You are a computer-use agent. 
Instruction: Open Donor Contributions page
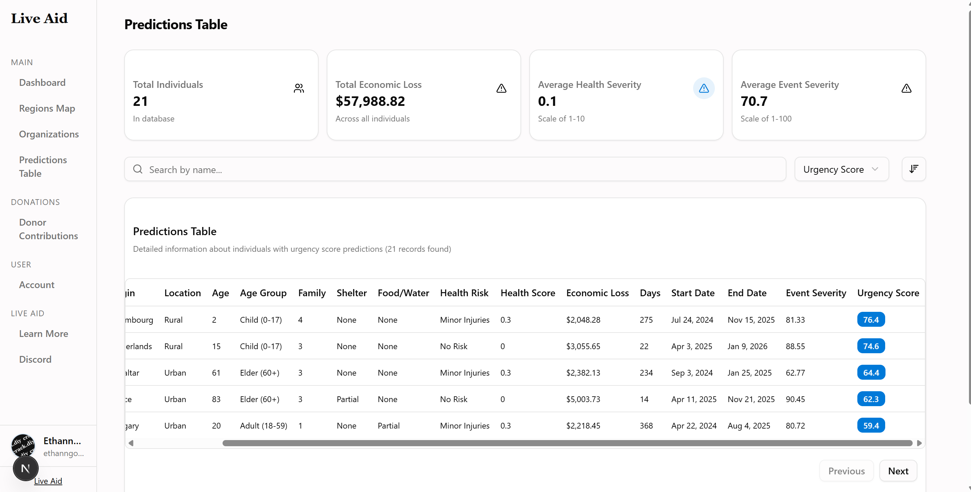(48, 229)
